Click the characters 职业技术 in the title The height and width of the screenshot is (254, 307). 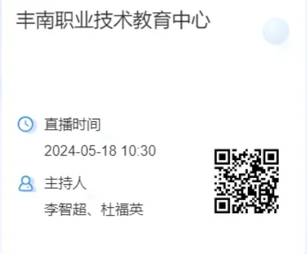94,20
